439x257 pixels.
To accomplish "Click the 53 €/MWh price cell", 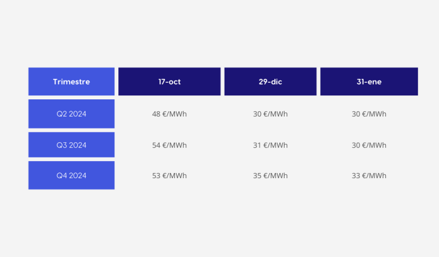I will tap(169, 175).
